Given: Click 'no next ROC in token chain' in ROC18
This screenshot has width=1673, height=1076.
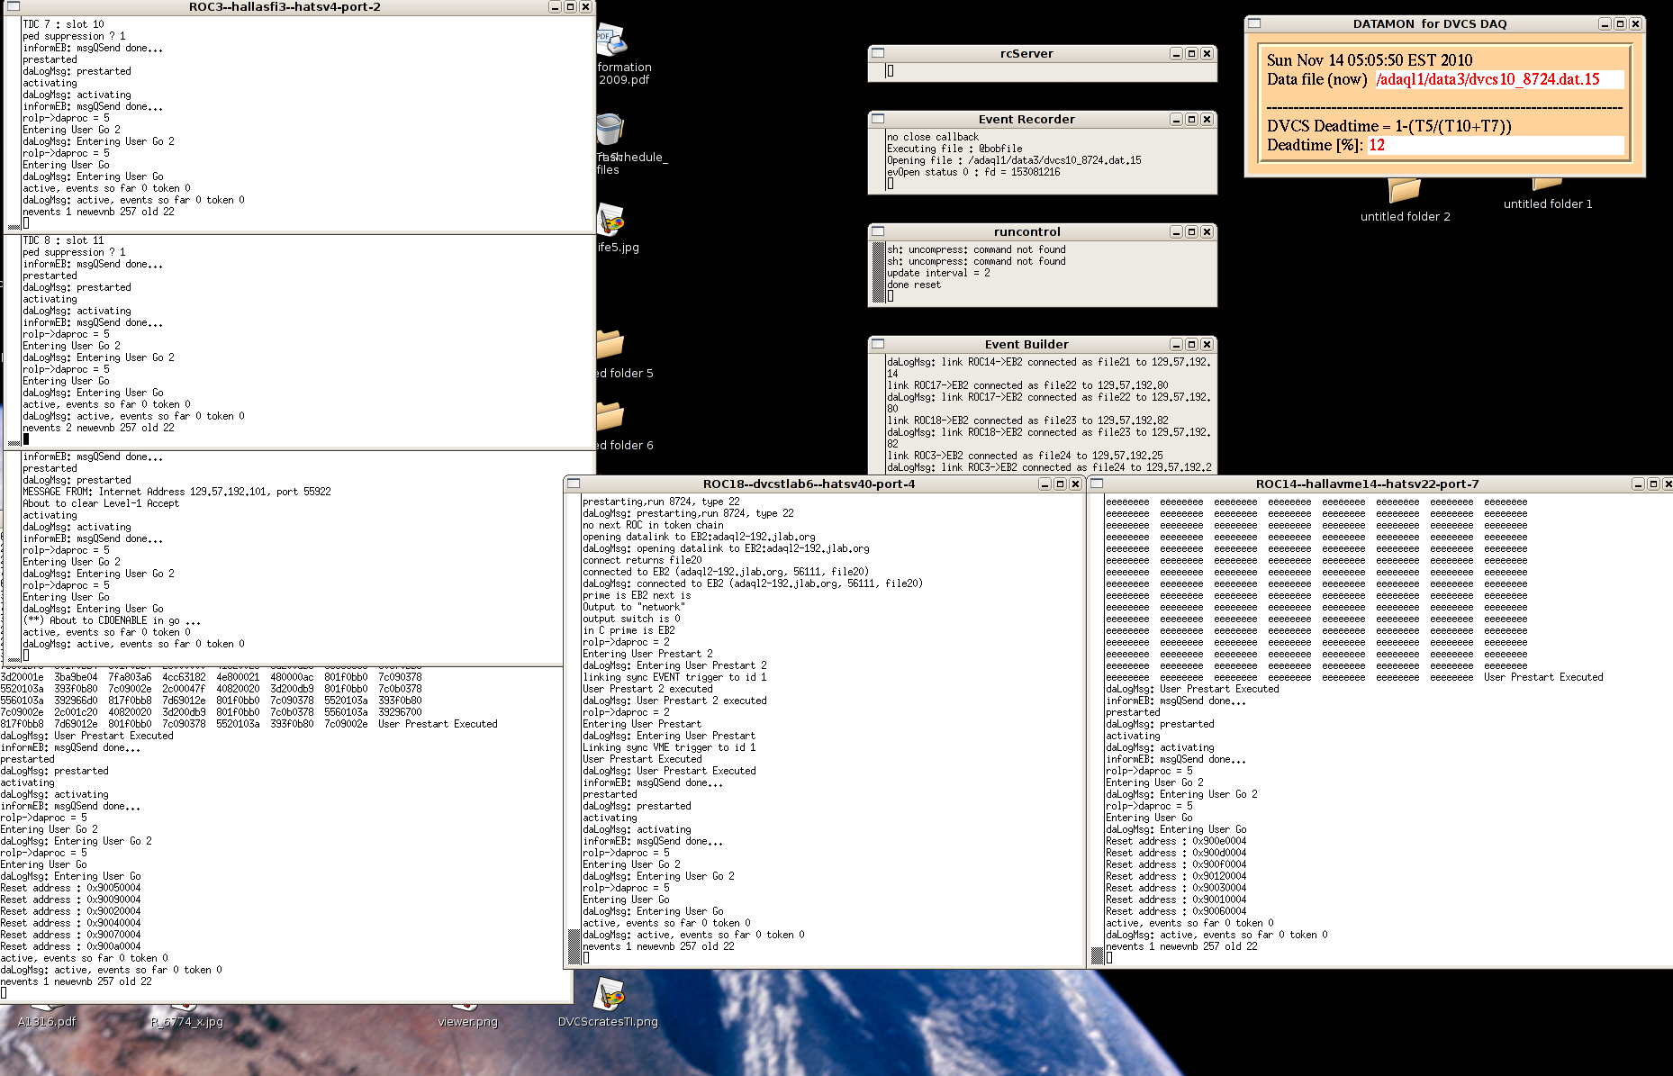Looking at the screenshot, I should [x=653, y=525].
